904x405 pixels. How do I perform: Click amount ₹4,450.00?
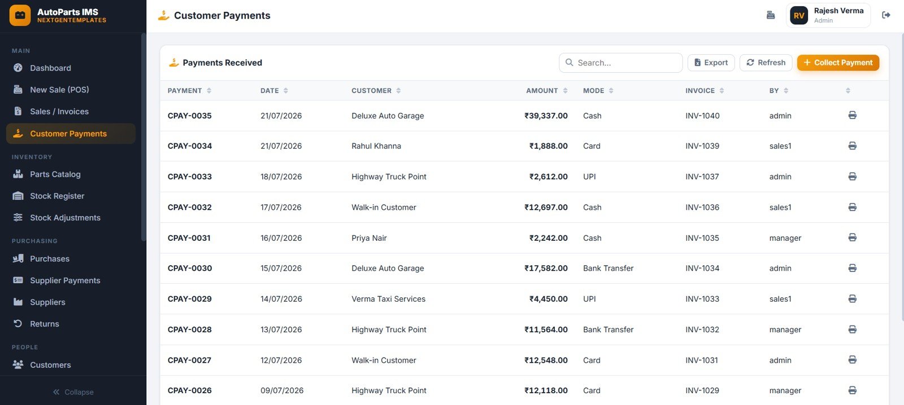click(x=548, y=299)
